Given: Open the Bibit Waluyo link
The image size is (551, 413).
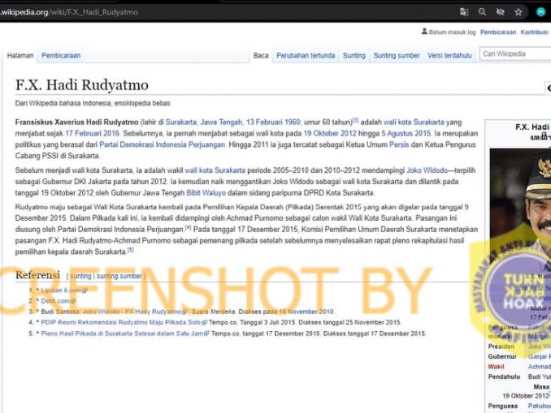Looking at the screenshot, I should click(206, 192).
